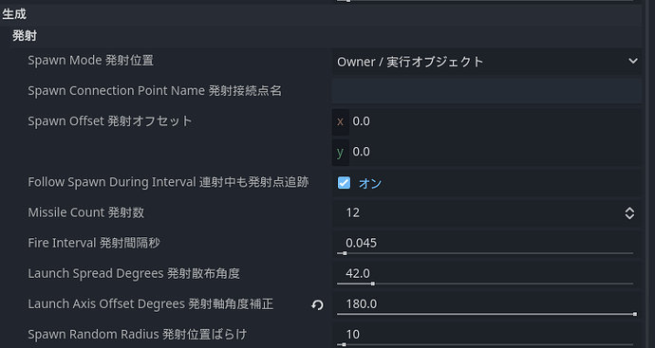655x348 pixels.
Task: Click the Fire Interval value 0.045
Action: click(x=362, y=243)
